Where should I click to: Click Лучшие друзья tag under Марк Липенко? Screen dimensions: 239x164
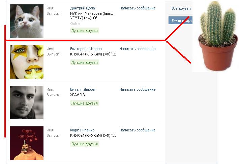[85, 144]
